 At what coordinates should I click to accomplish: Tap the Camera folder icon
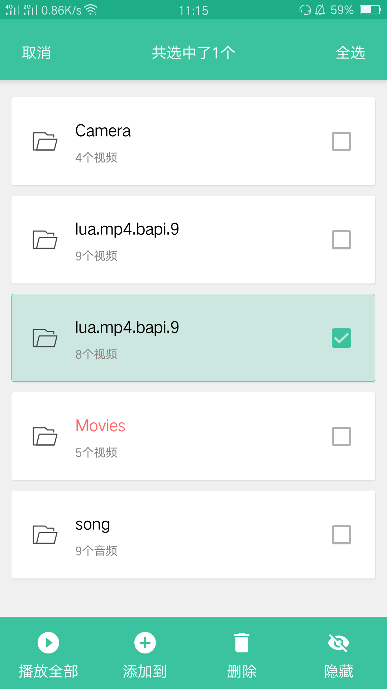(x=45, y=141)
